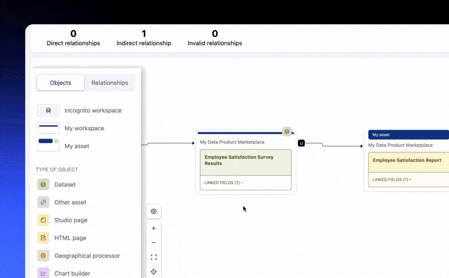Click the Other asset link icon

coord(43,202)
